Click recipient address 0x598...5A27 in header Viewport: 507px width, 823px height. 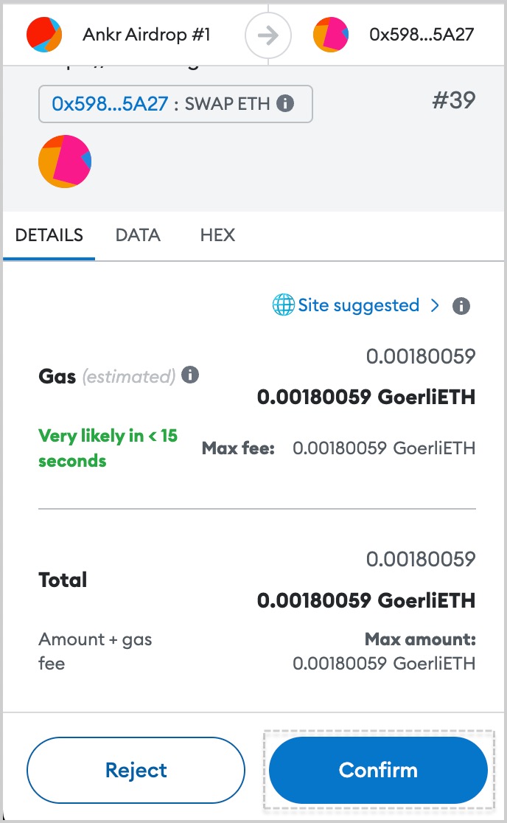coord(422,35)
